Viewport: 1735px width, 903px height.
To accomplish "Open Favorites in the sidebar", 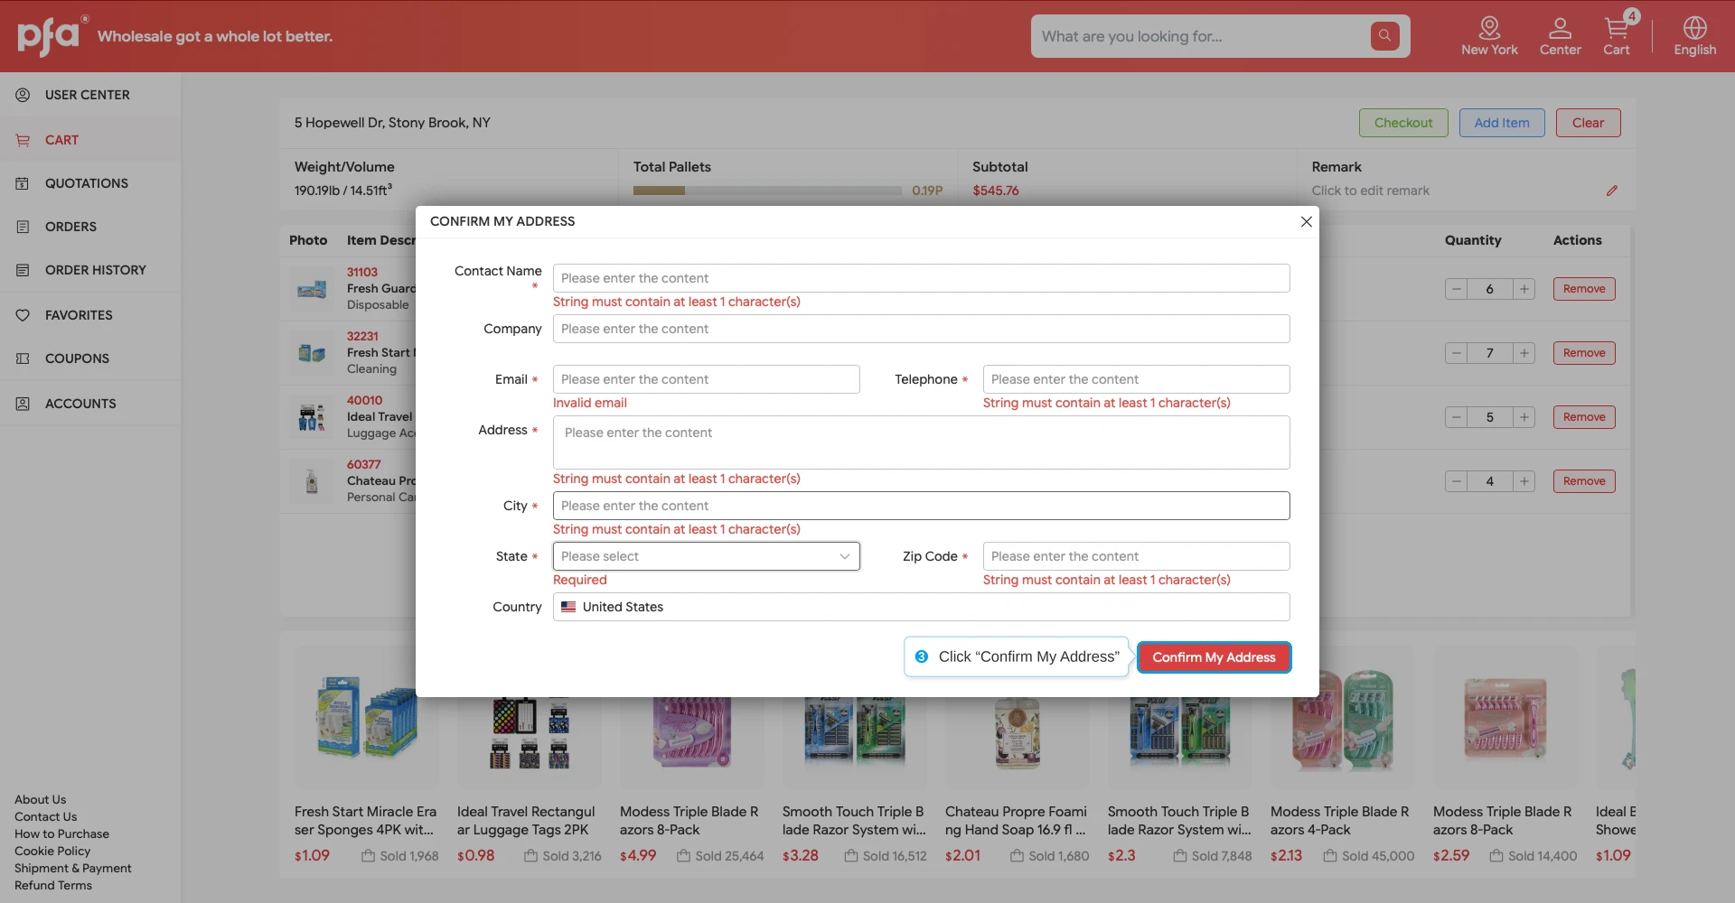I will point(90,315).
